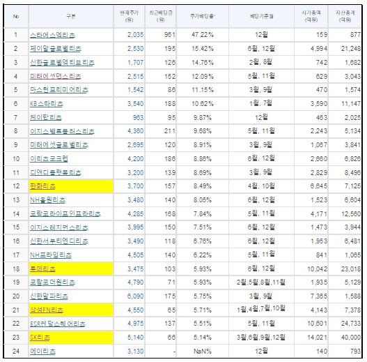Image resolution: width=367 pixels, height=362 pixels.
Task: Click the market cap 14,021 cell
Action: click(x=311, y=338)
